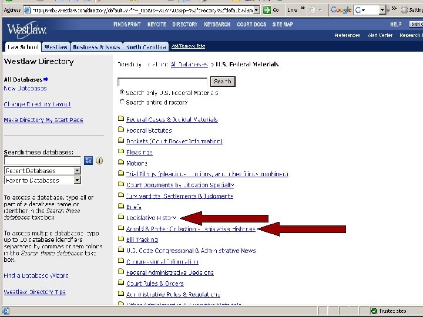Viewport: 423px width, 317px height.
Task: Open COURT DOCS in the top menu
Action: (251, 25)
